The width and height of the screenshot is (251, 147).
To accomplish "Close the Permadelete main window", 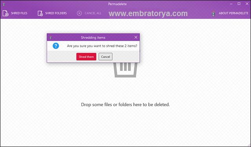I will (247, 4).
